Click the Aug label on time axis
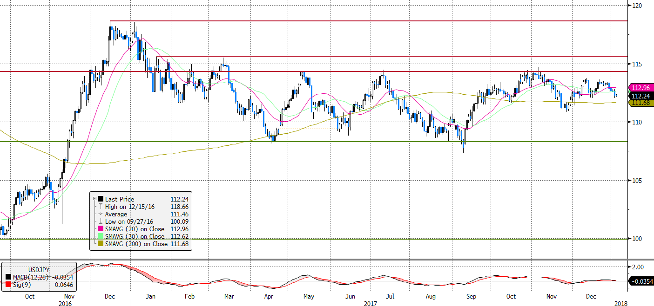 tap(431, 296)
